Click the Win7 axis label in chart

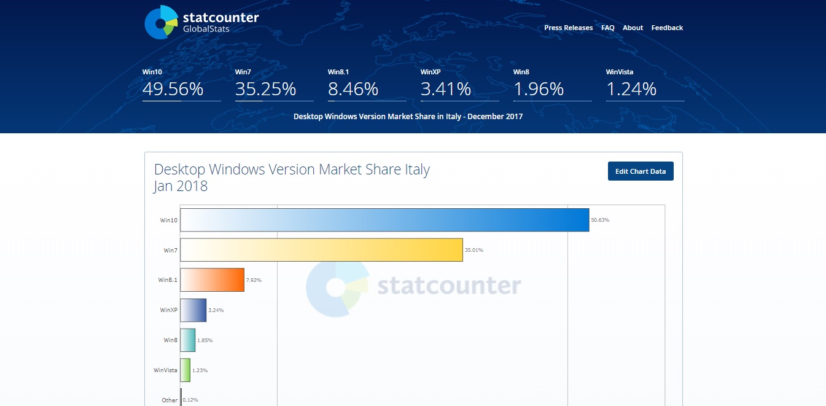[x=171, y=250]
